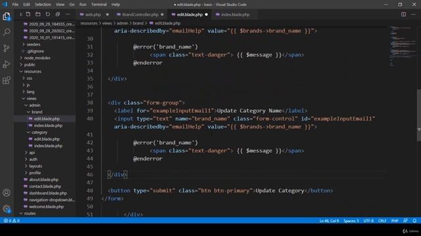The height and width of the screenshot is (236, 421).
Task: Select the edit.blade.php editor tab
Action: (189, 14)
